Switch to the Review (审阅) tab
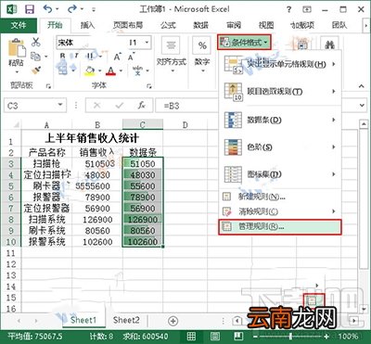371x344 pixels. [234, 25]
